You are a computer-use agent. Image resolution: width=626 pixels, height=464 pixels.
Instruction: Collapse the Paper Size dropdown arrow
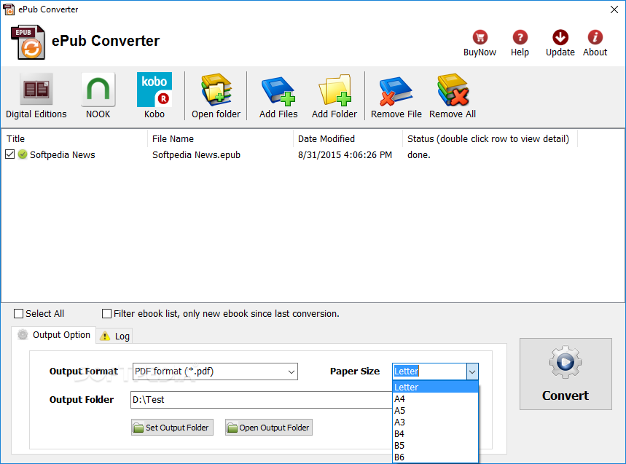click(472, 371)
